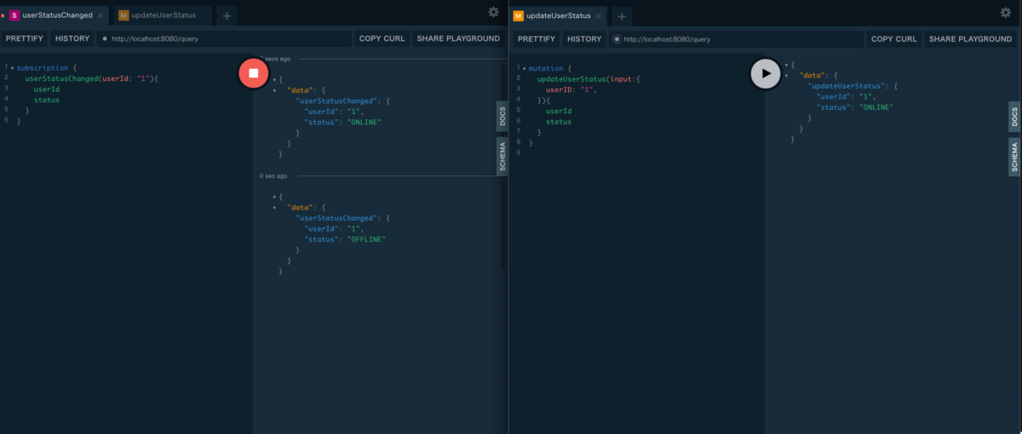Add a new tab in the right playground window
This screenshot has height=434, width=1022.
622,15
